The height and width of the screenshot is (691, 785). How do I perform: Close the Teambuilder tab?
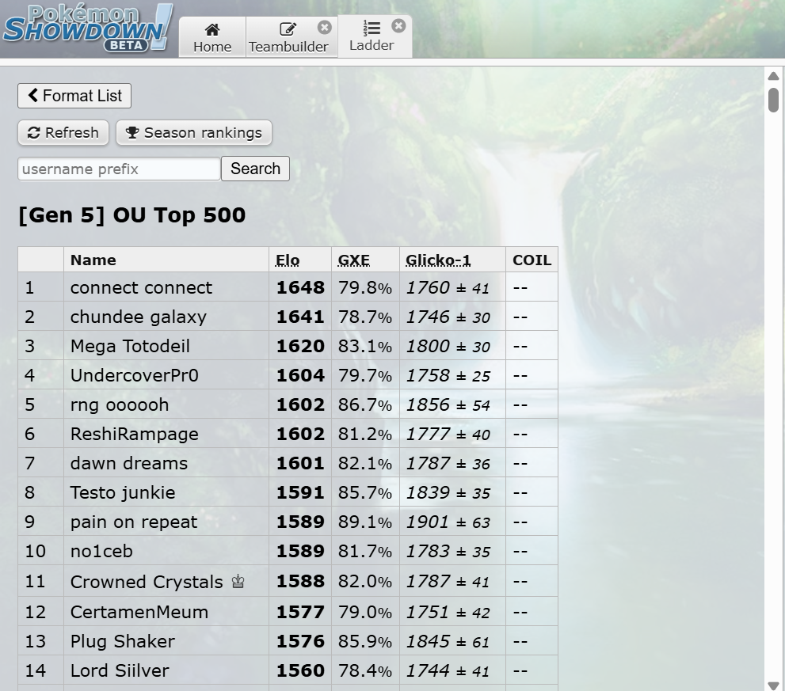pos(325,28)
